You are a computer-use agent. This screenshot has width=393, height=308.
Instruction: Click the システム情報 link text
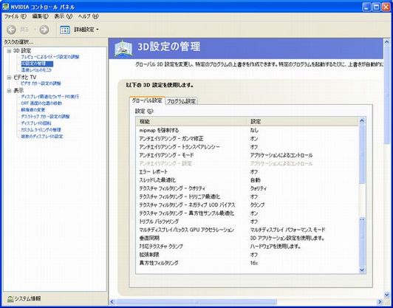click(x=27, y=298)
